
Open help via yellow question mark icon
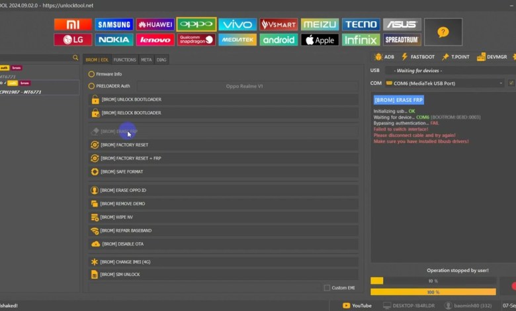[x=443, y=32]
